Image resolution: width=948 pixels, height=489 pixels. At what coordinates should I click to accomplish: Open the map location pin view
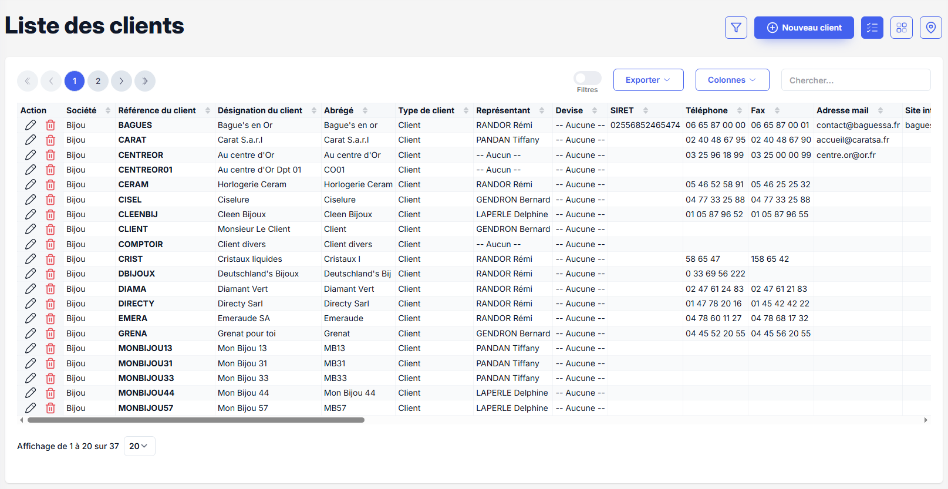[930, 28]
